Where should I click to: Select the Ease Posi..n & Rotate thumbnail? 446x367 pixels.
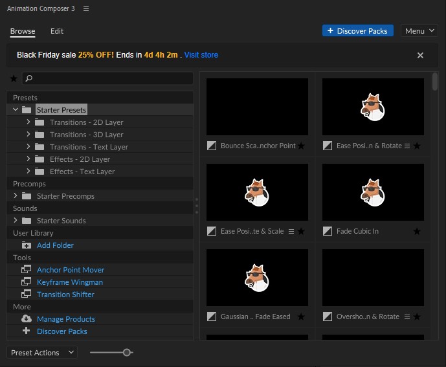(373, 107)
